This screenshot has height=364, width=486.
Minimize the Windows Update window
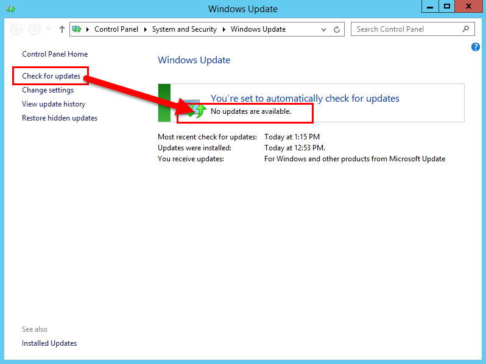point(430,6)
